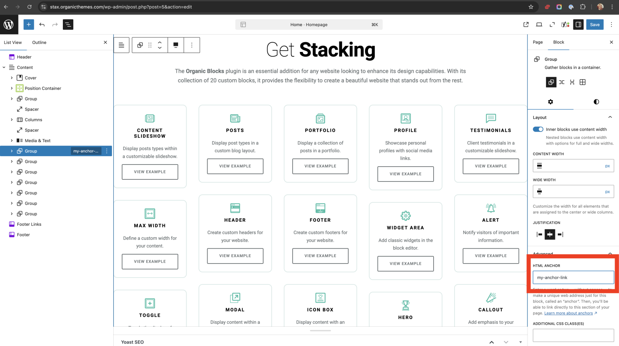Switch to the Page settings tab
This screenshot has height=346, width=619.
coord(538,42)
